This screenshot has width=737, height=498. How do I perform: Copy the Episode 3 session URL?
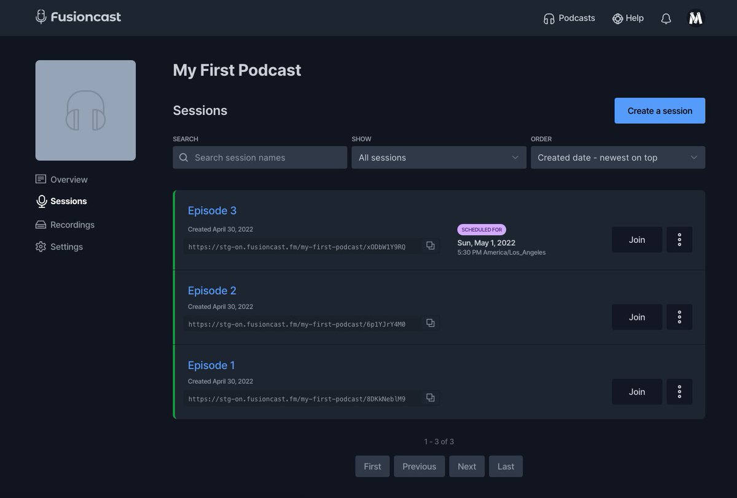coord(431,246)
